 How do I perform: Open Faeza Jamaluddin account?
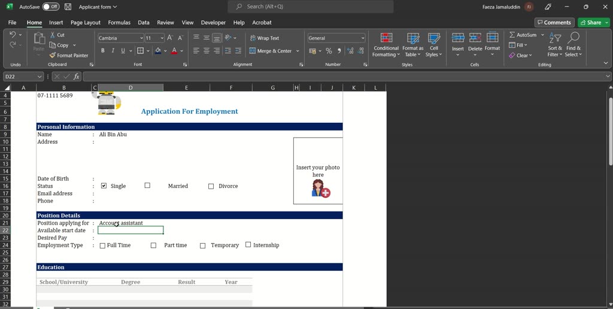[x=508, y=7]
